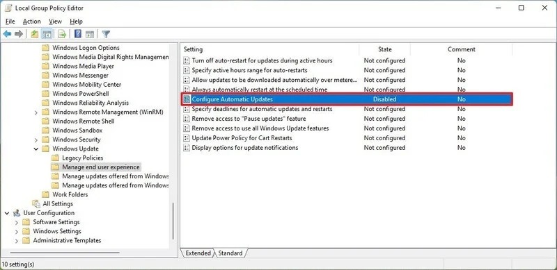Toggle the Show/Hide Console Tree icon
This screenshot has width=557, height=270.
click(47, 34)
